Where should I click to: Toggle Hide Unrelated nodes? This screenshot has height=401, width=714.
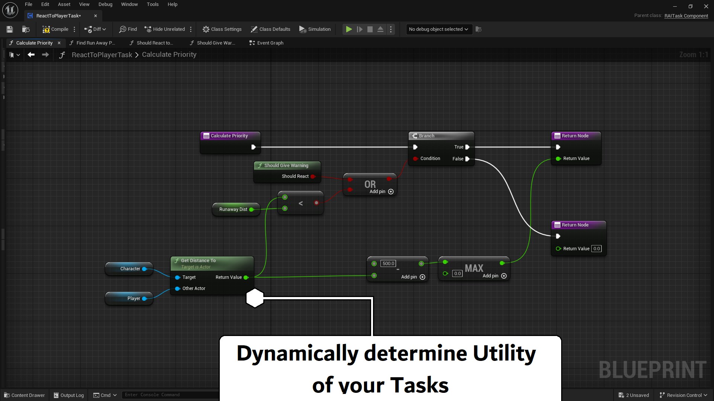click(164, 29)
